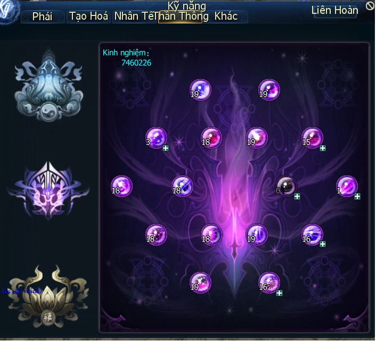Image resolution: width=376 pixels, height=341 pixels.
Task: Switch to the Khác tab
Action: point(226,17)
